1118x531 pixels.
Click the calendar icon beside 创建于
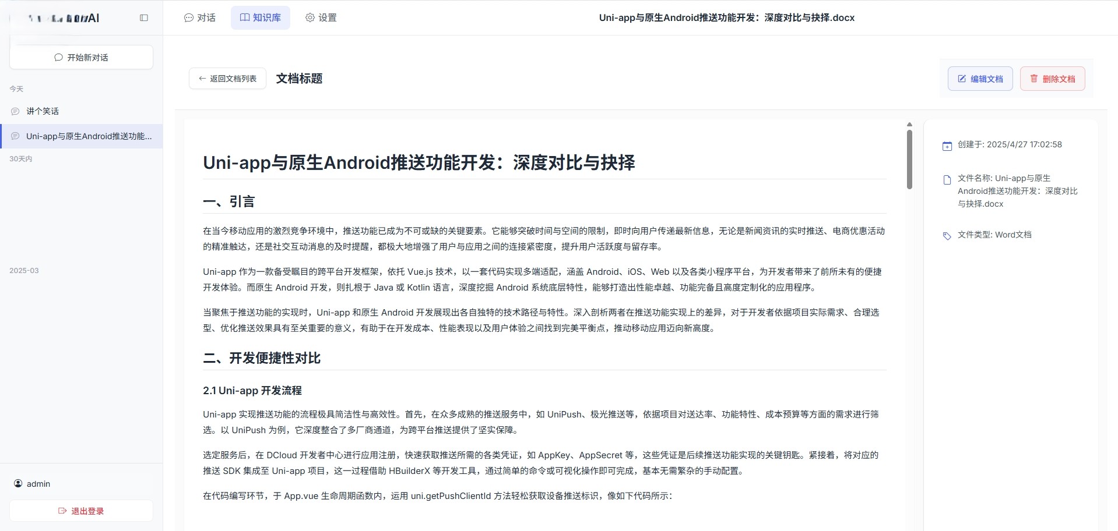pyautogui.click(x=947, y=146)
